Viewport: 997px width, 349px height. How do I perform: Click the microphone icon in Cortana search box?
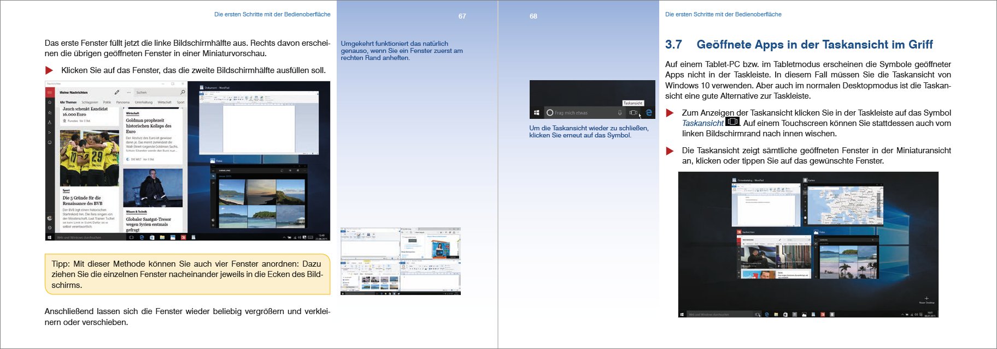(x=620, y=113)
